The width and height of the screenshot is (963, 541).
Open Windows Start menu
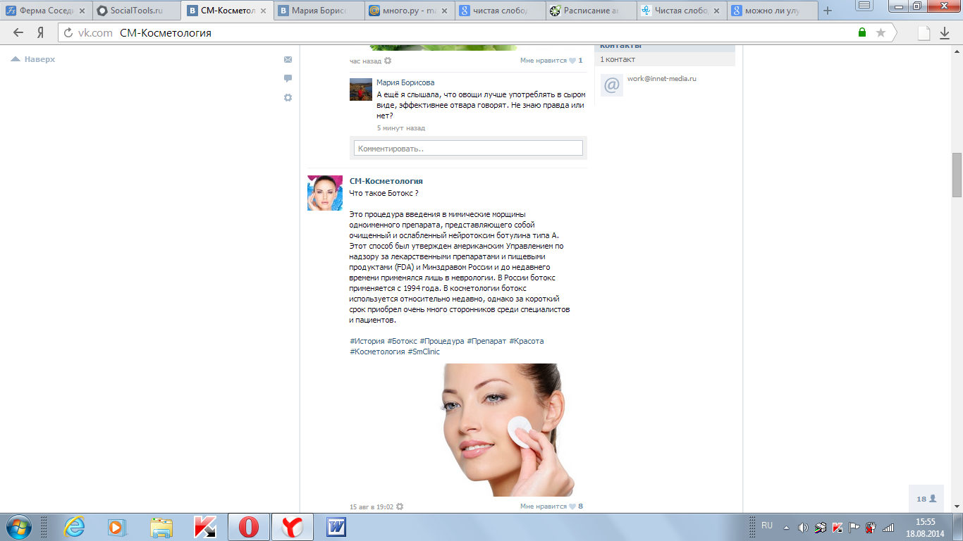[18, 527]
